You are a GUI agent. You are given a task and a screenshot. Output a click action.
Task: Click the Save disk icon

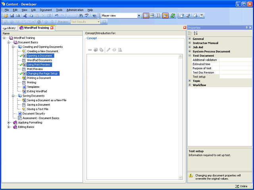click(x=12, y=16)
